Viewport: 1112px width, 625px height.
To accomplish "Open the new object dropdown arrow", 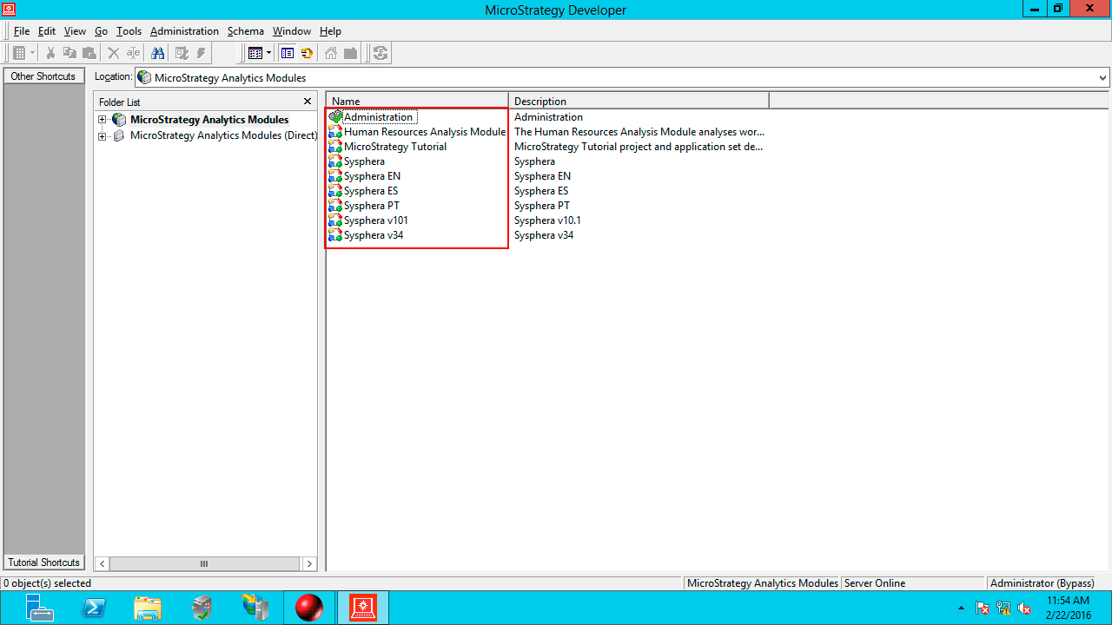I will coord(33,53).
